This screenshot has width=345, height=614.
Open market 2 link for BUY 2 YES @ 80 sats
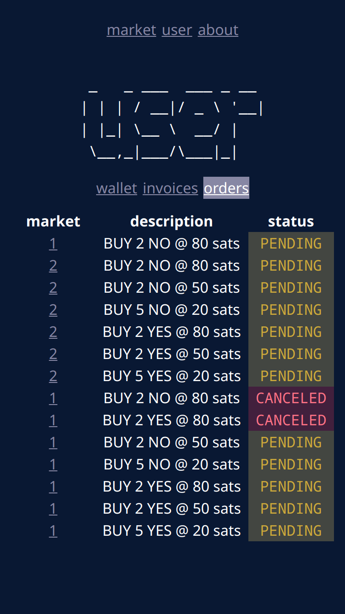[53, 332]
